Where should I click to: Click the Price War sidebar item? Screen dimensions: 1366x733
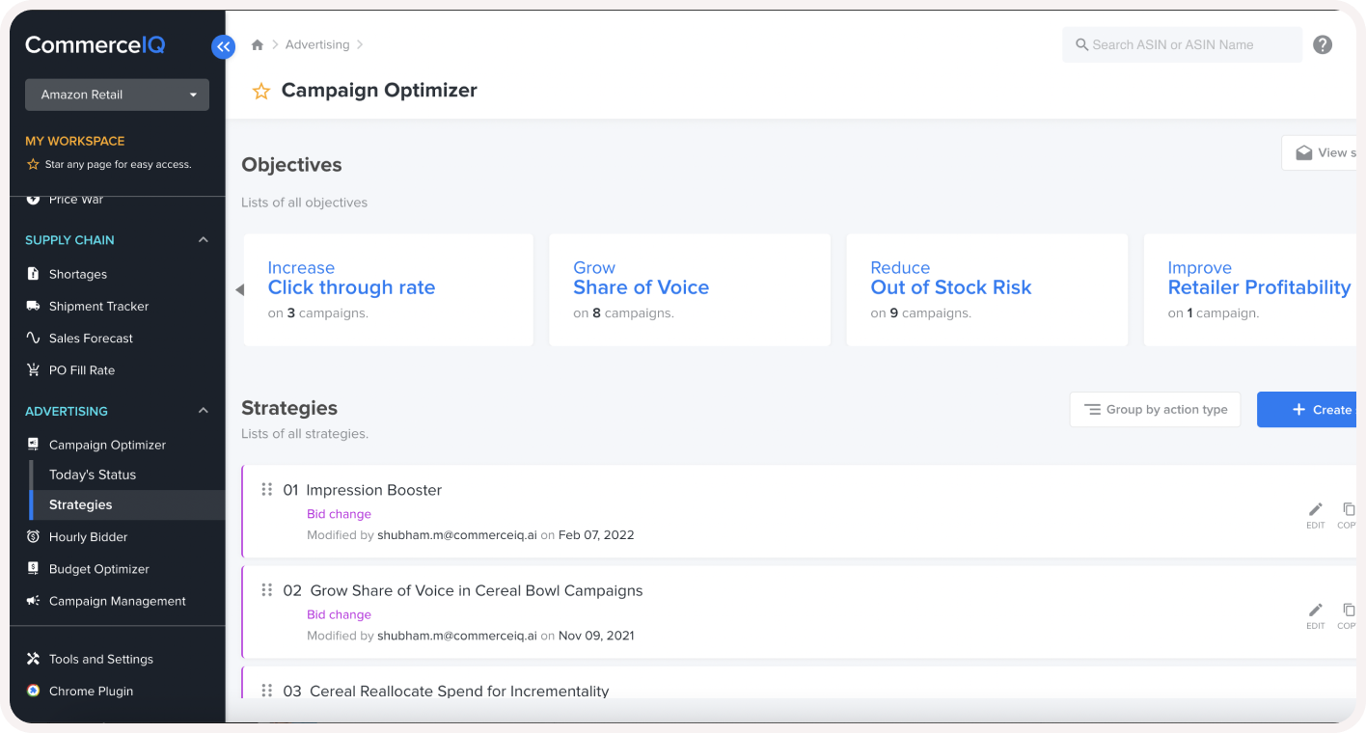(x=76, y=200)
